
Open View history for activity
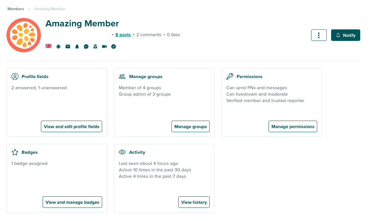[194, 202]
